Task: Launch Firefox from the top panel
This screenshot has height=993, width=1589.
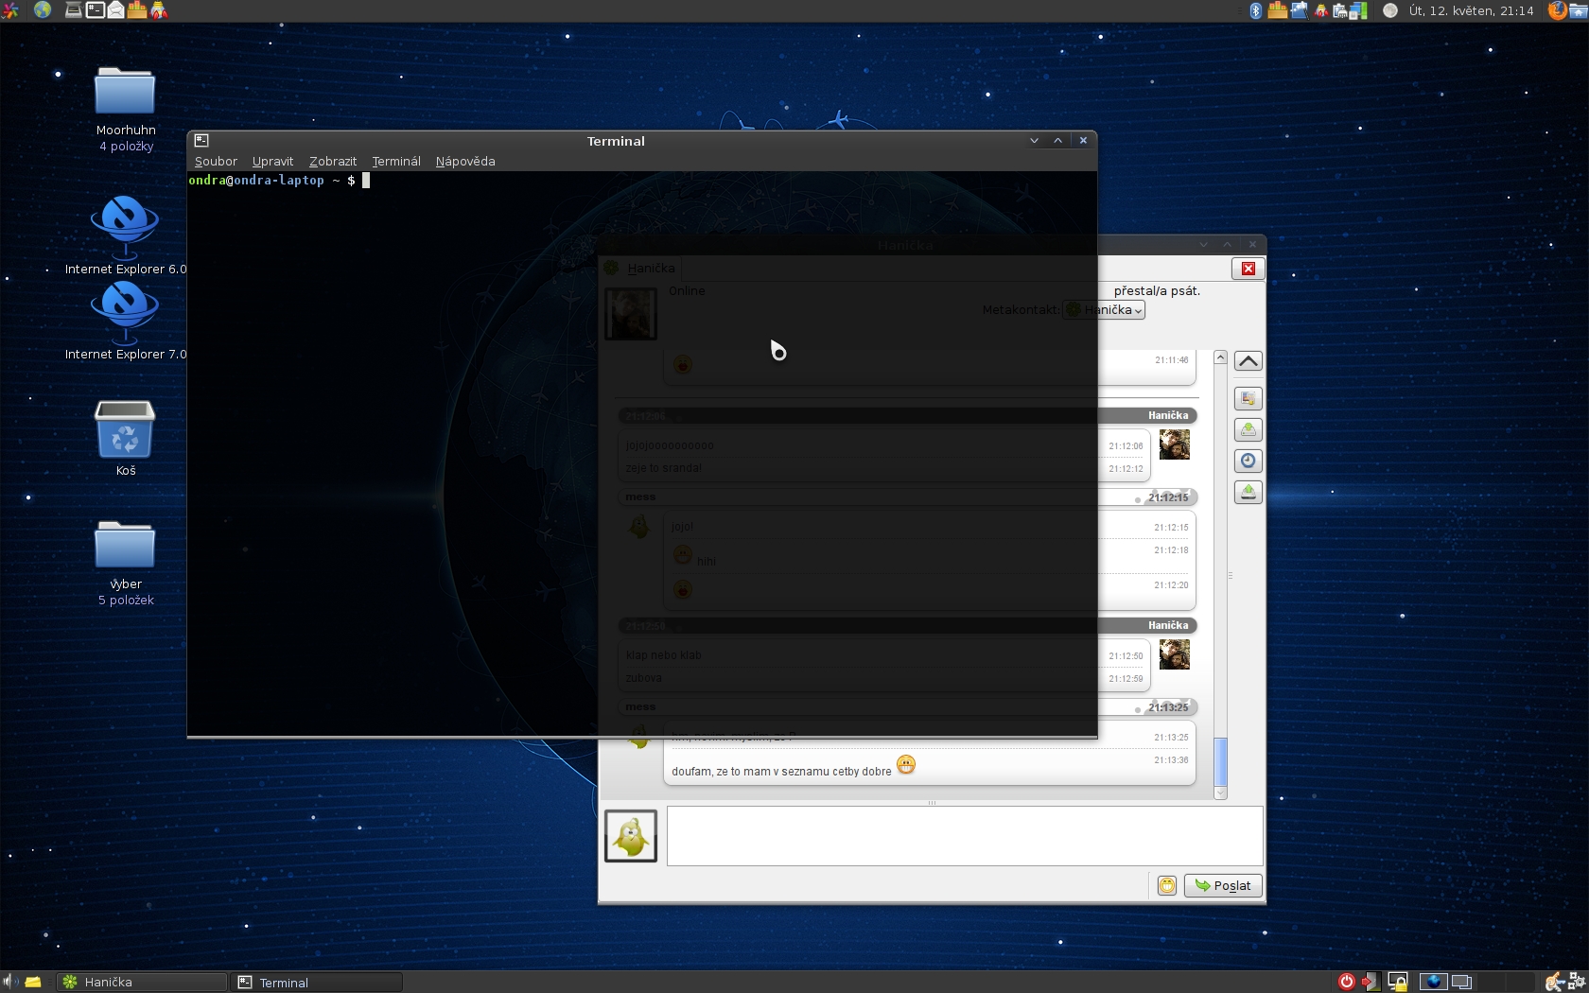Action: [1557, 10]
